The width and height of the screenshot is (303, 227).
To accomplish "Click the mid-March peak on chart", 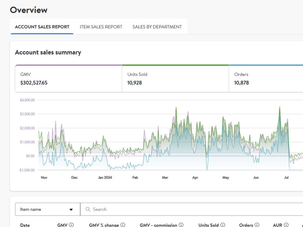I will (176, 107).
